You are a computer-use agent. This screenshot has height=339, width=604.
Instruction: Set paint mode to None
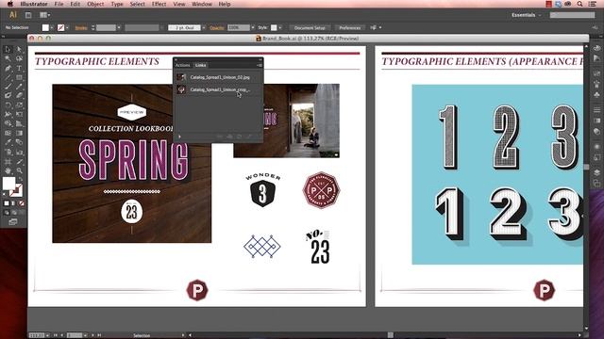click(x=22, y=203)
